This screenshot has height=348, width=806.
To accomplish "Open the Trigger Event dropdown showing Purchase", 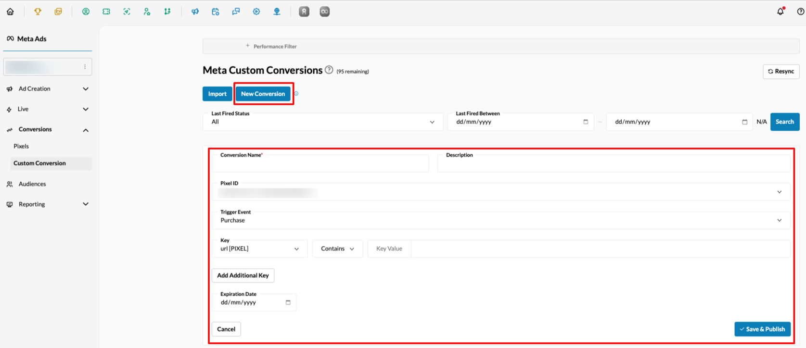I will point(501,220).
